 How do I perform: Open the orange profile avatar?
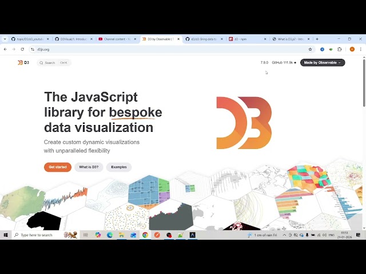coord(352,49)
